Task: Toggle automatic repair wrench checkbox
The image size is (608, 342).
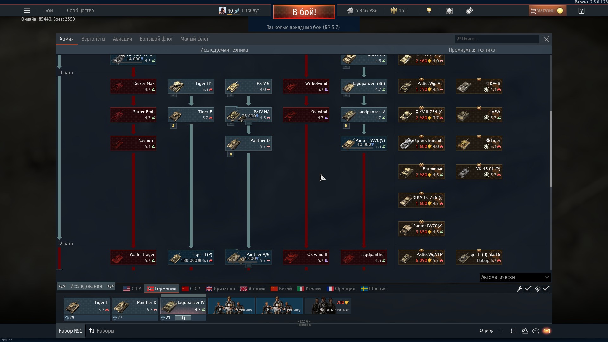Action: pos(528,289)
